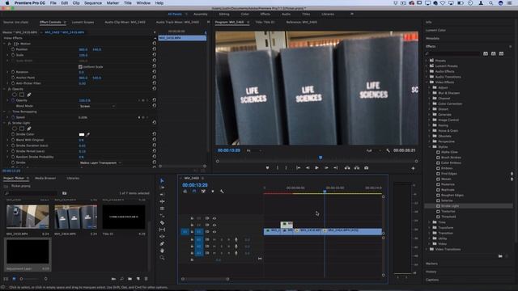Viewport: 518px width, 291px height.
Task: Switch to the Media Browser tab
Action: tap(45, 178)
